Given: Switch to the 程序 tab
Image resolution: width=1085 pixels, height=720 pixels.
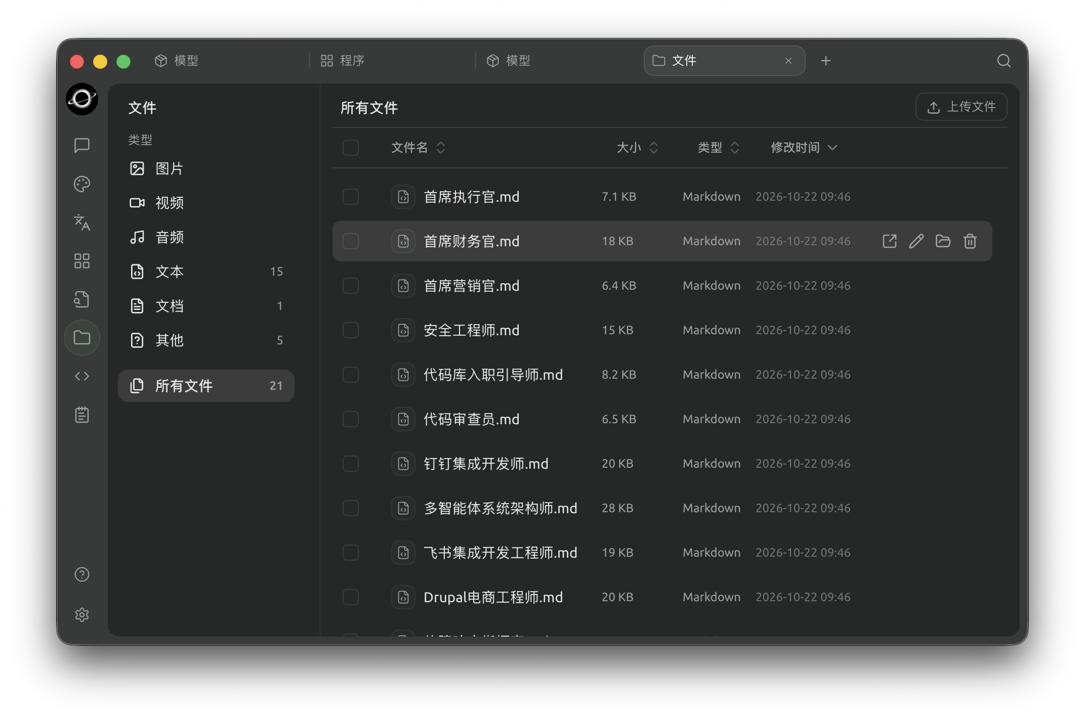Looking at the screenshot, I should pos(392,61).
